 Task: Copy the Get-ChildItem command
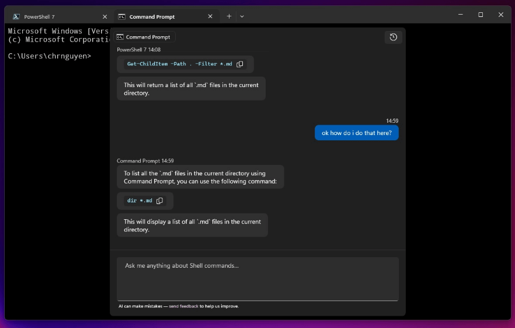(x=240, y=64)
